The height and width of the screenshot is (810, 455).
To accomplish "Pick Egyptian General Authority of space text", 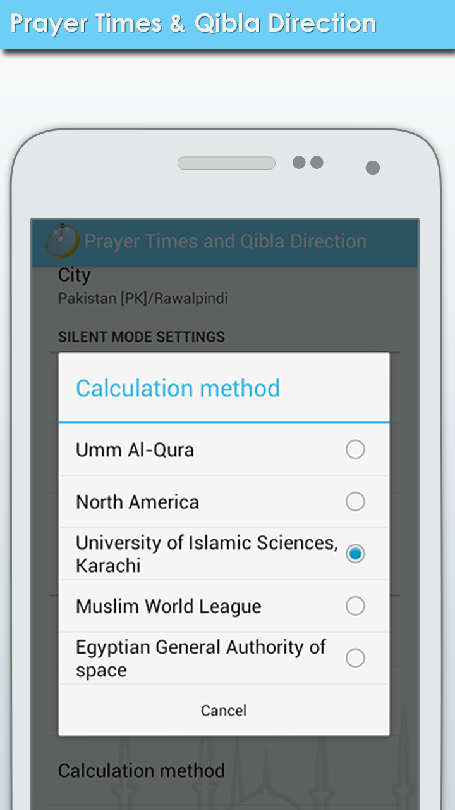I will [x=201, y=658].
